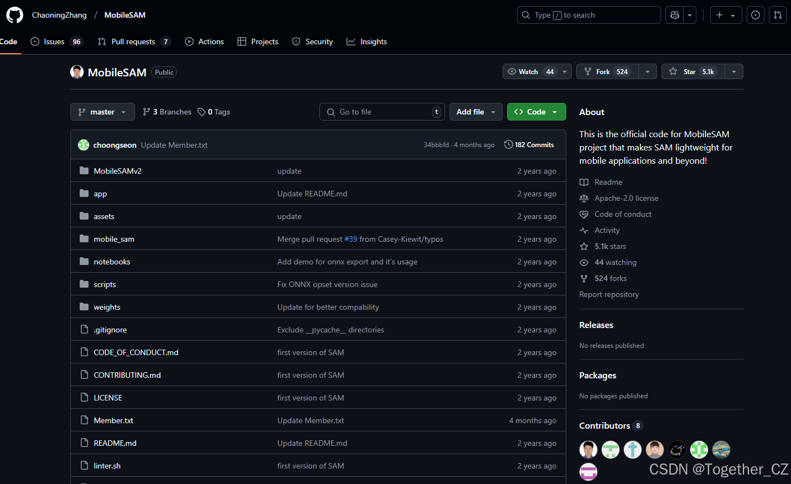
Task: Open CODE_OF_CONDUCT.md file
Action: [x=136, y=352]
